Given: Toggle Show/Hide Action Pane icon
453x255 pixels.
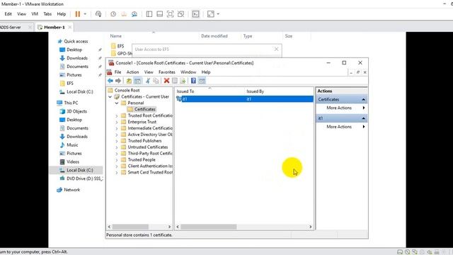Looking at the screenshot, I should coord(202,81).
